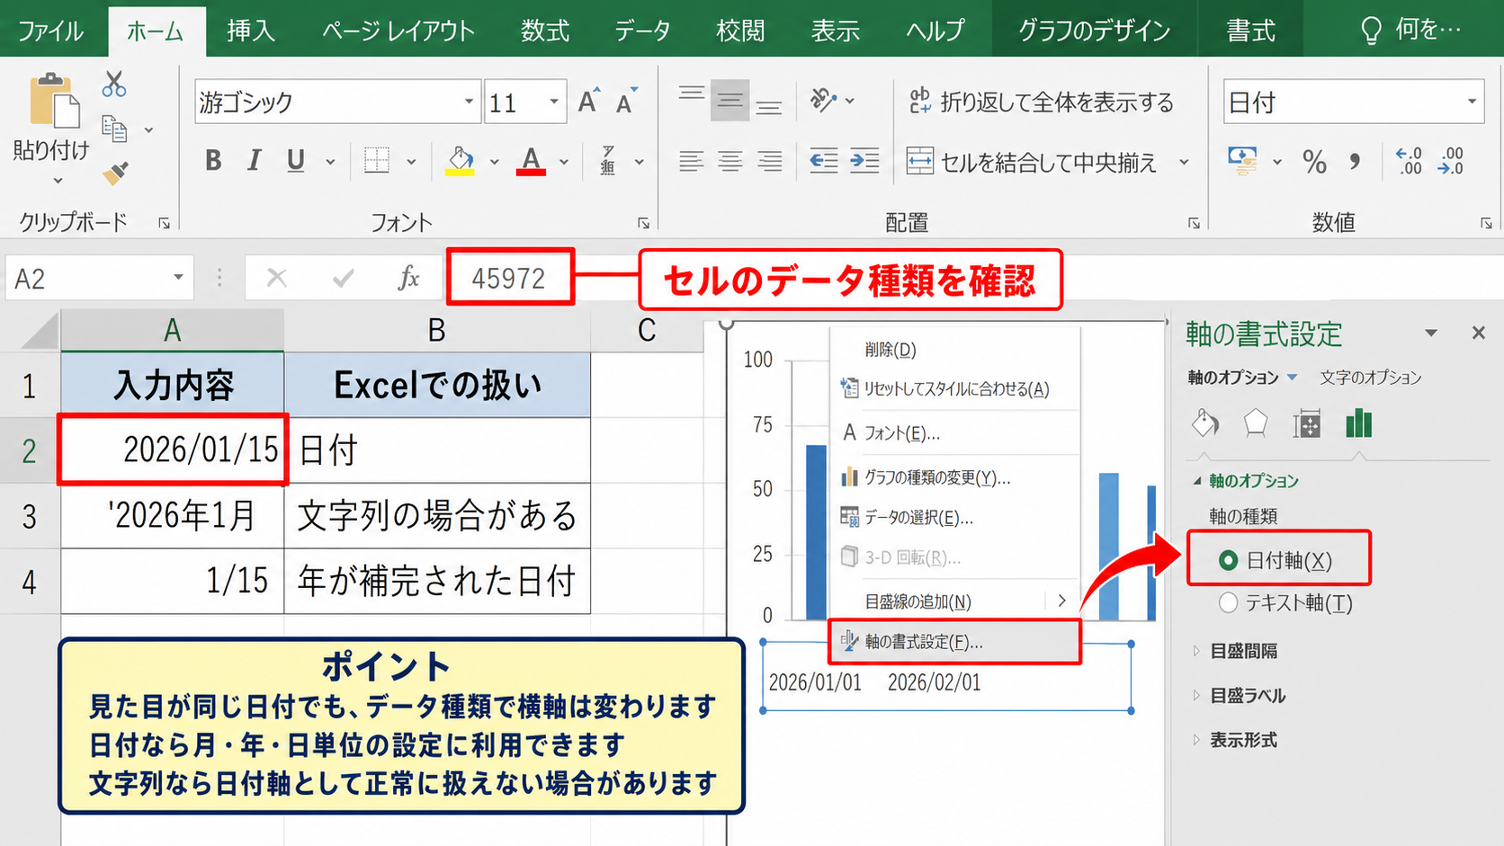
Task: Open Size & Properties tab in axis pane
Action: click(x=1306, y=423)
